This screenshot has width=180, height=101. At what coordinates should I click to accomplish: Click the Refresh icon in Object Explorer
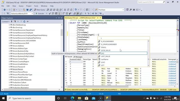24,21
